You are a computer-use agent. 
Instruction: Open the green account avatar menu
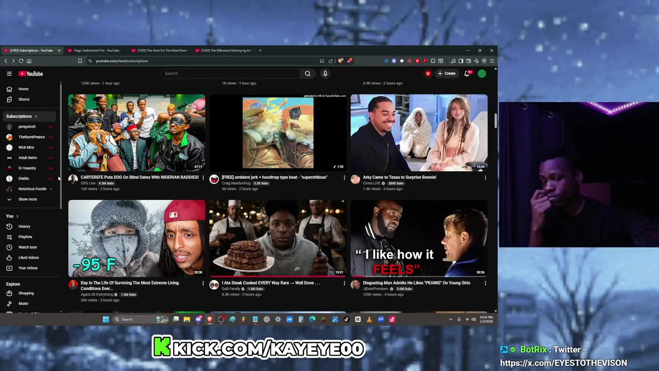[482, 74]
